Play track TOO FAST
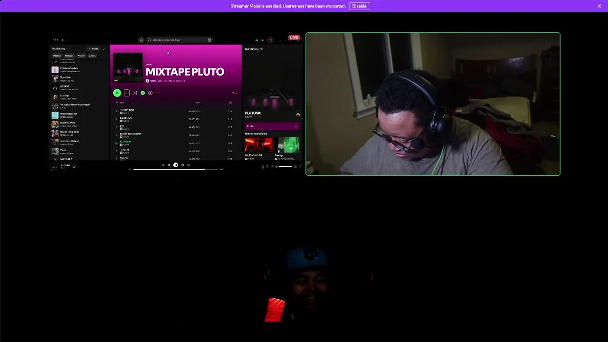 coord(175,151)
